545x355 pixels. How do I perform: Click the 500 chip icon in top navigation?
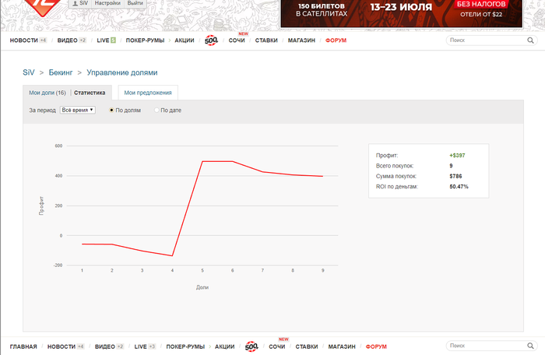(211, 40)
